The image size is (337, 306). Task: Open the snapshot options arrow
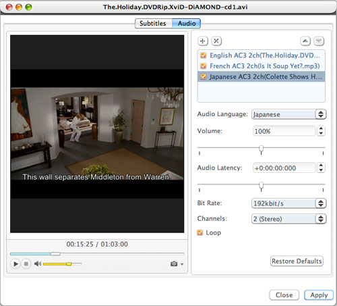[x=182, y=264]
